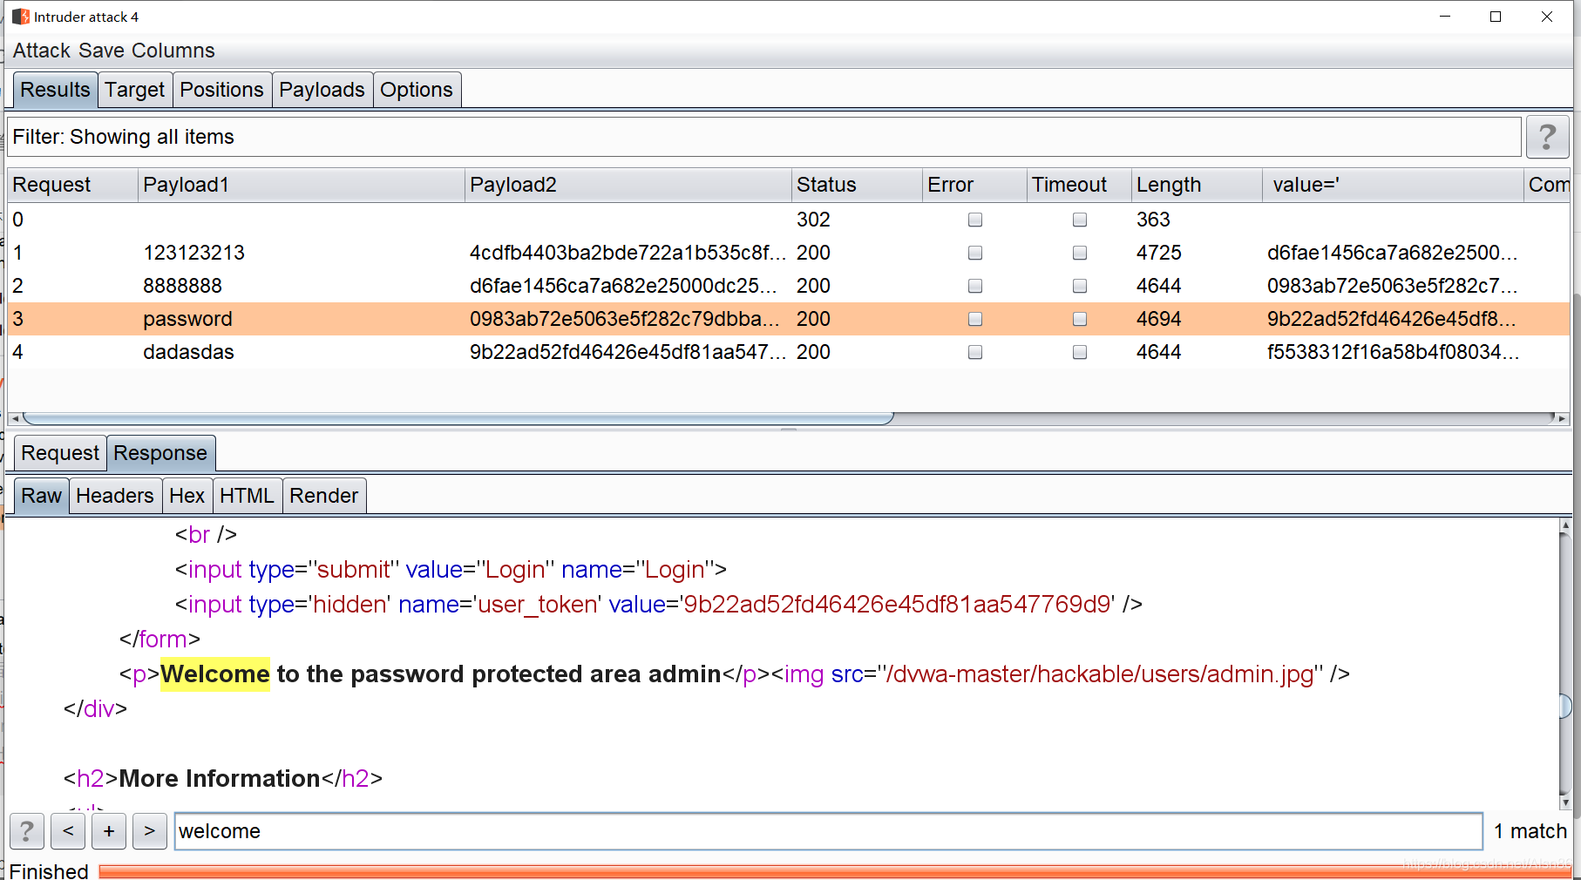This screenshot has height=880, width=1581.
Task: Click the results table horizontal scrollbar
Action: (x=458, y=419)
